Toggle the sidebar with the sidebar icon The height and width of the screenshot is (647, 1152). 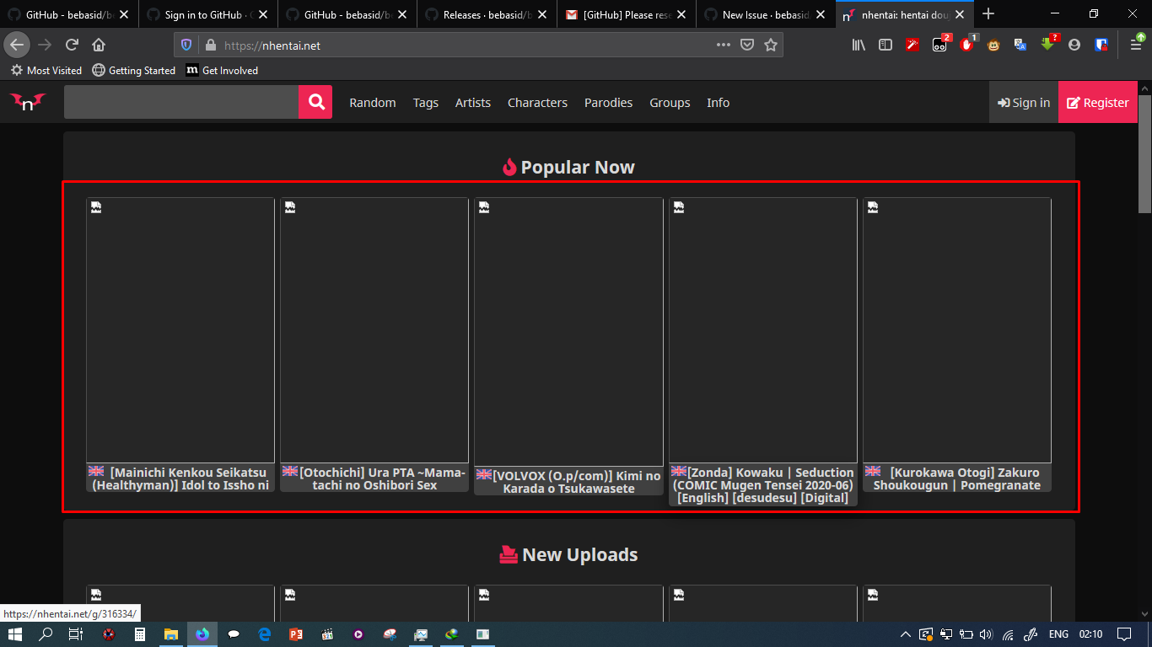point(886,45)
